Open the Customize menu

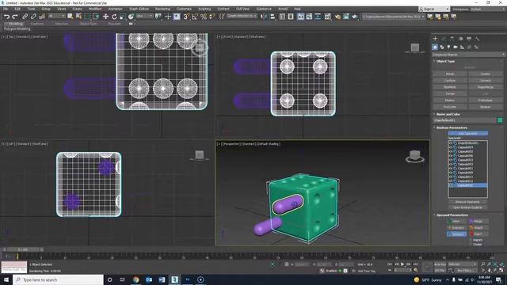(184, 9)
